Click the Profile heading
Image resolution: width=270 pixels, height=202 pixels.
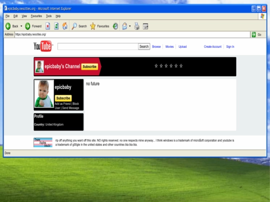38,116
